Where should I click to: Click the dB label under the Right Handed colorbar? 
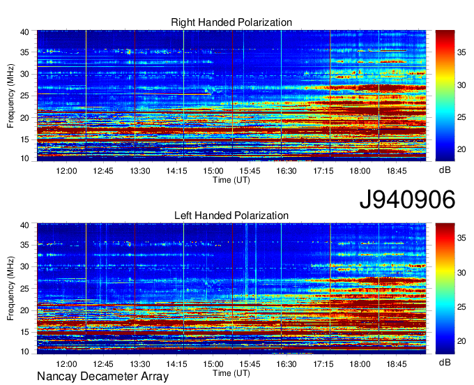coord(445,170)
